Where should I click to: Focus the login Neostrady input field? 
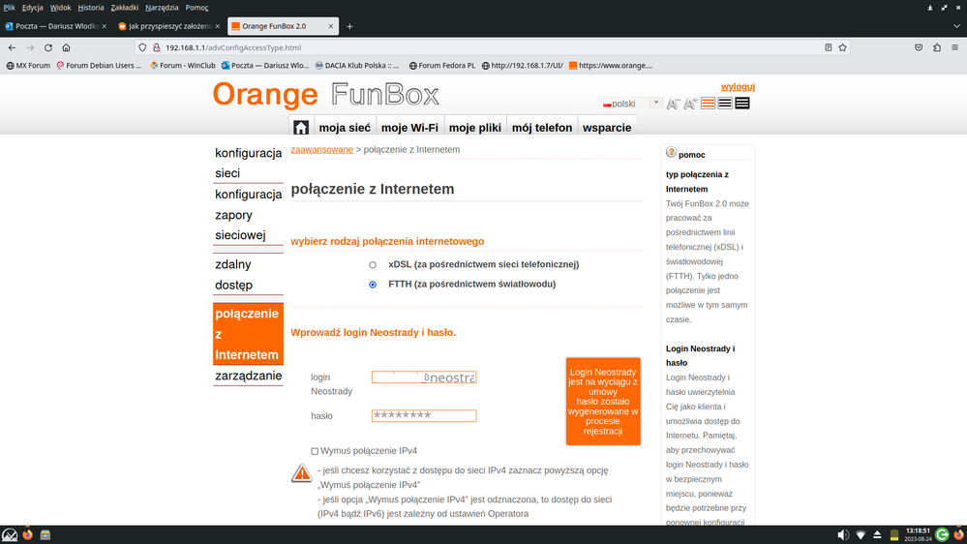tap(424, 378)
